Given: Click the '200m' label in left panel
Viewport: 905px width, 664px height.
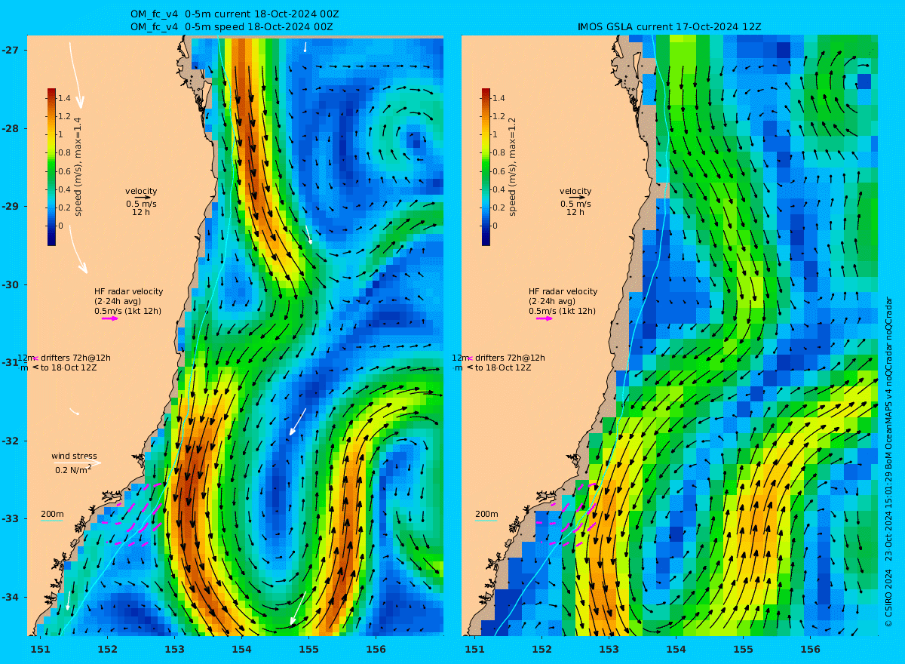Looking at the screenshot, I should (x=51, y=514).
